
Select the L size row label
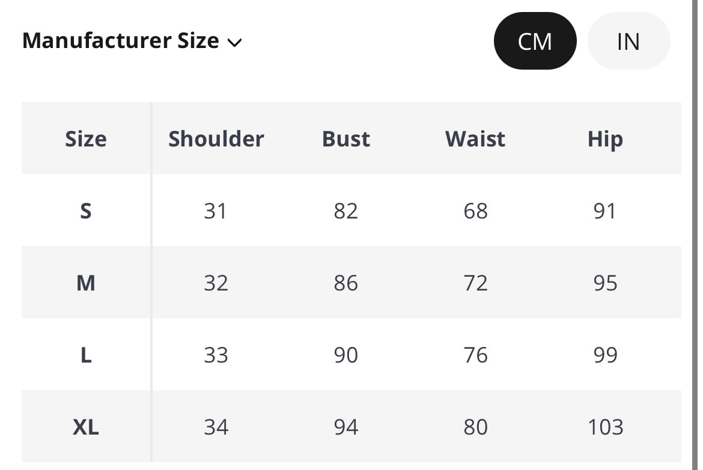[x=86, y=355]
